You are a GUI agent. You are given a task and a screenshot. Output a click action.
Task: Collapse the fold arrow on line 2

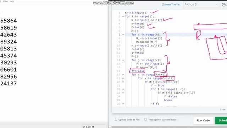(x=123, y=17)
